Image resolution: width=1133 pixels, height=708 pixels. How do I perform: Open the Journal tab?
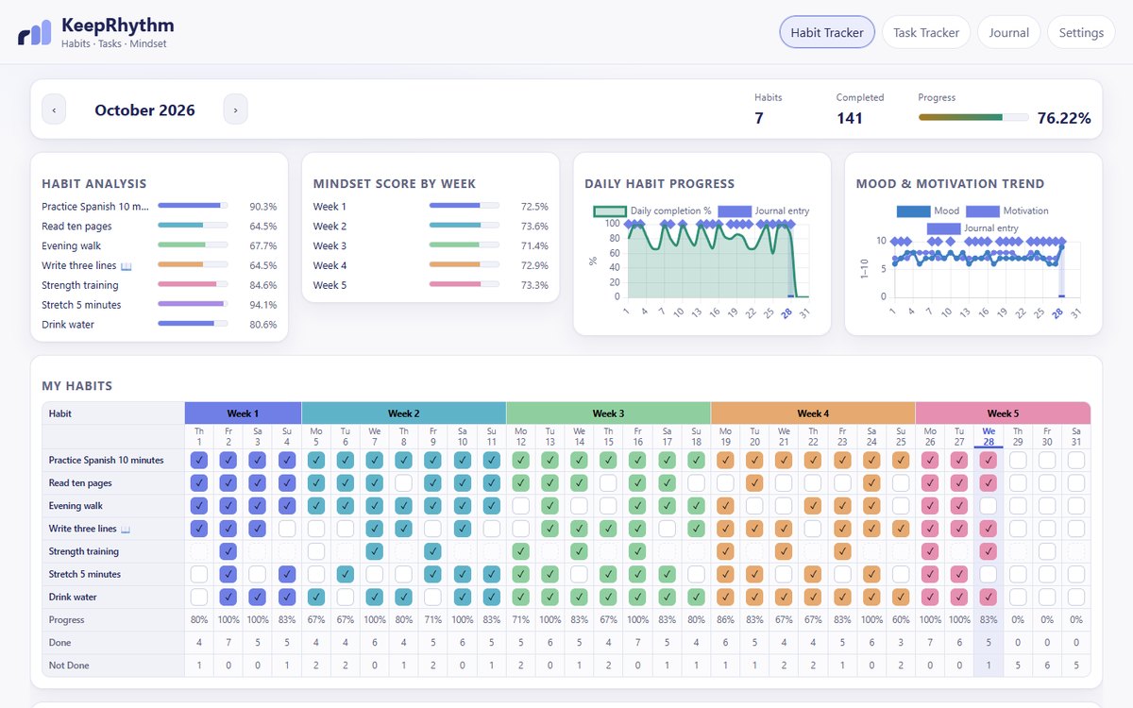pyautogui.click(x=1008, y=32)
